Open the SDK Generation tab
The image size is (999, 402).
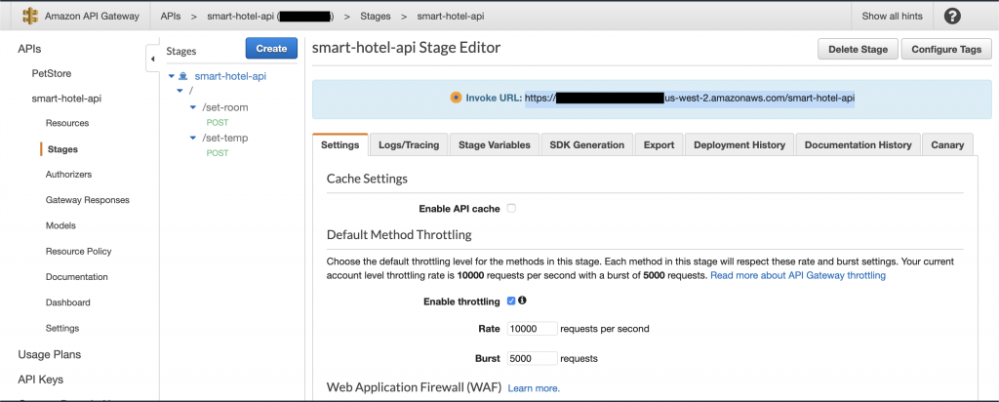point(586,144)
